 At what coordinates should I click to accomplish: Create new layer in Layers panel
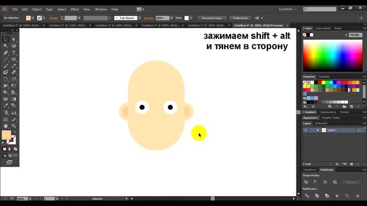352,164
